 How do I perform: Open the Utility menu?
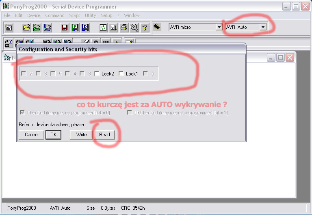[90, 15]
